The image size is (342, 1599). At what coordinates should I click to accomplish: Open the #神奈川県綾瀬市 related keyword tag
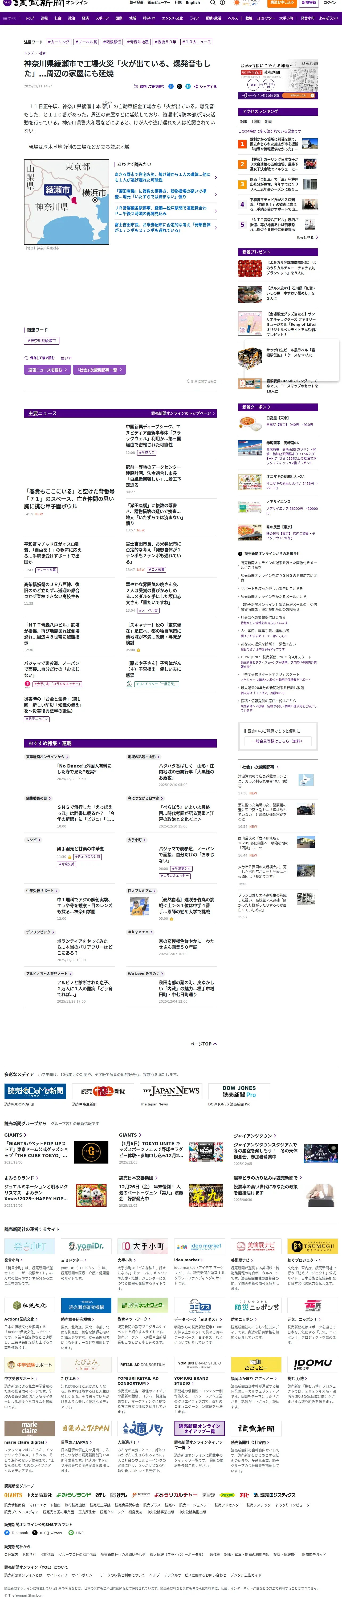click(42, 341)
